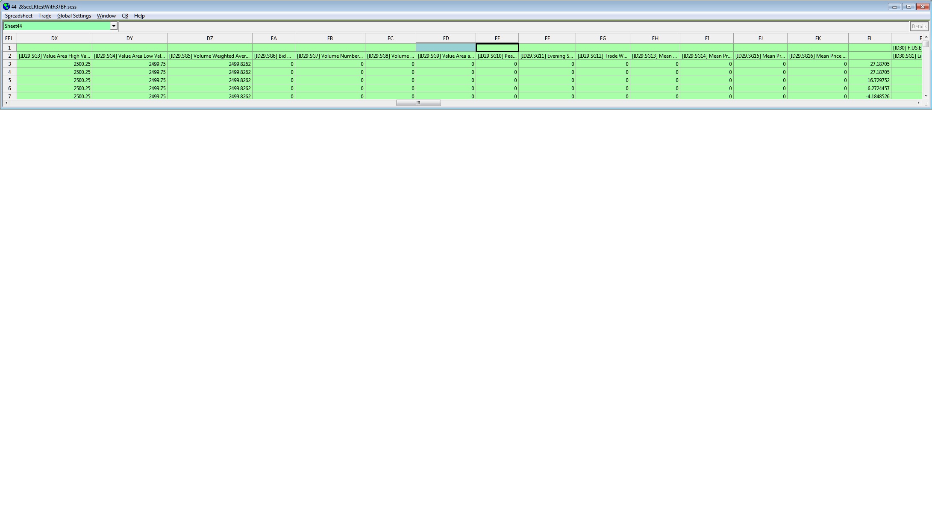Open the Trade menu

(x=44, y=16)
